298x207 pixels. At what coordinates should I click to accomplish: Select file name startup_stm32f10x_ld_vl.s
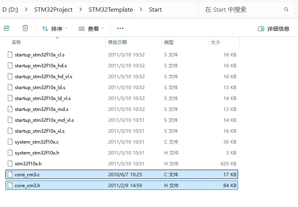click(43, 98)
